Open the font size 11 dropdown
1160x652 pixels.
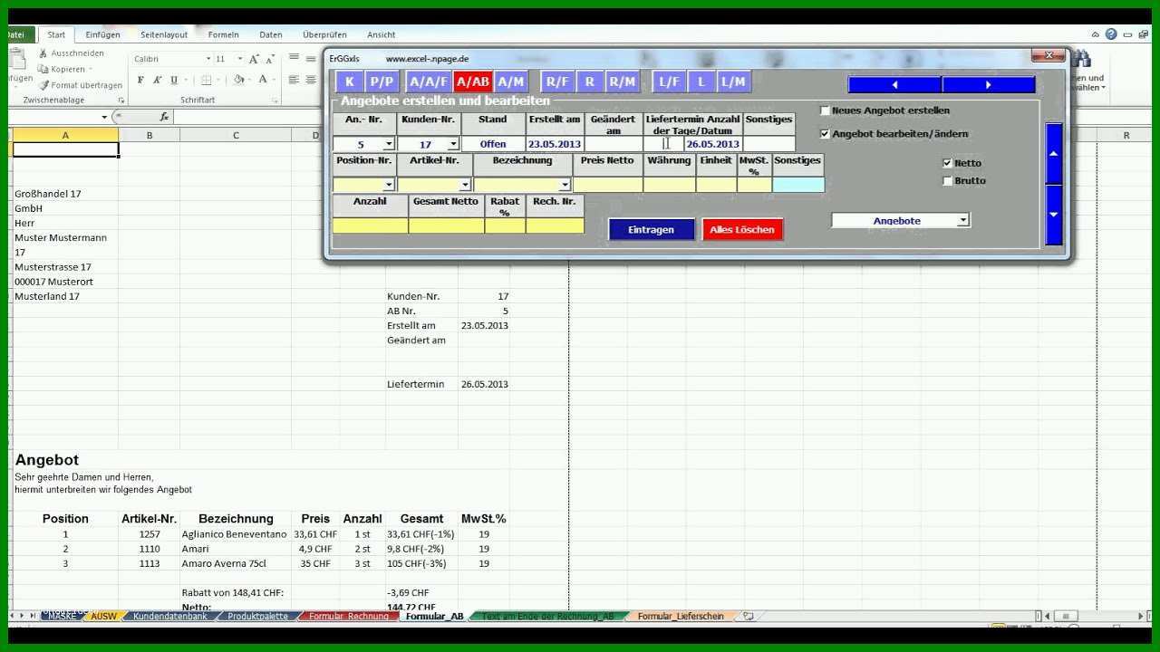tap(239, 59)
